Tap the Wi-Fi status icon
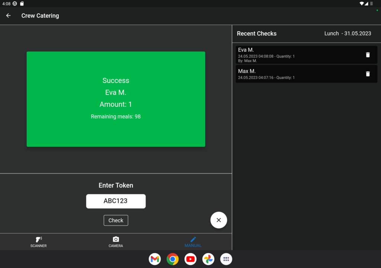This screenshot has width=381, height=268. click(362, 4)
